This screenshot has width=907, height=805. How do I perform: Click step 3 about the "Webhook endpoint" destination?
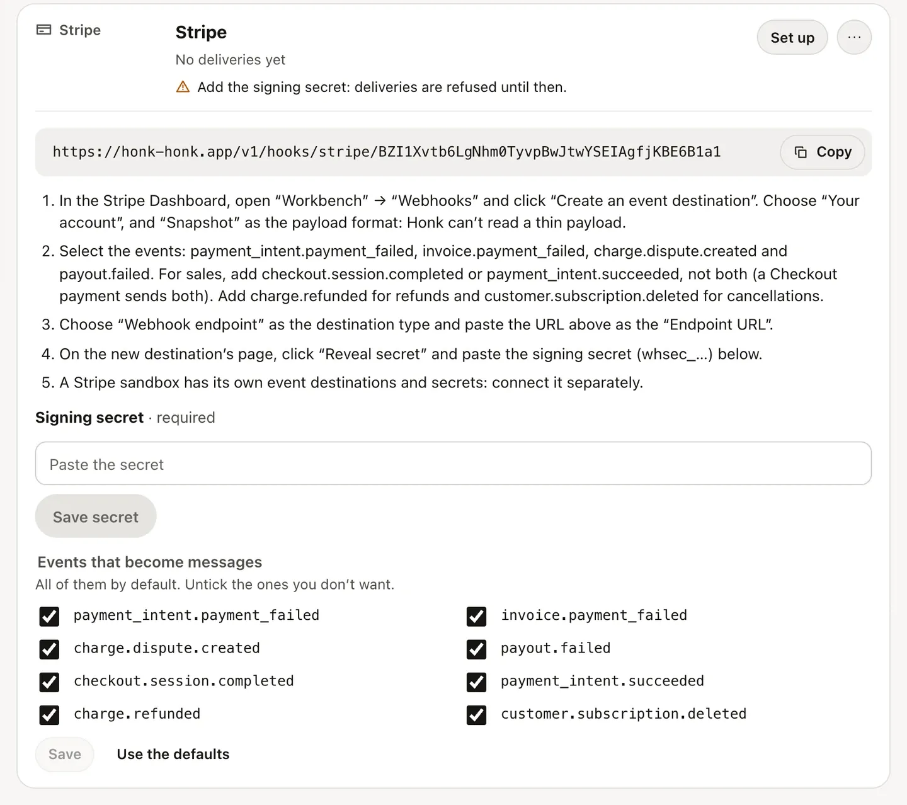416,324
